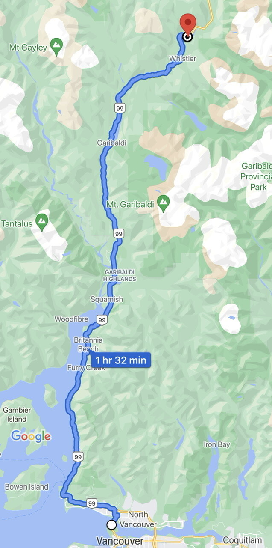Click the Highway 99 shield near Bowen Island

point(77,456)
